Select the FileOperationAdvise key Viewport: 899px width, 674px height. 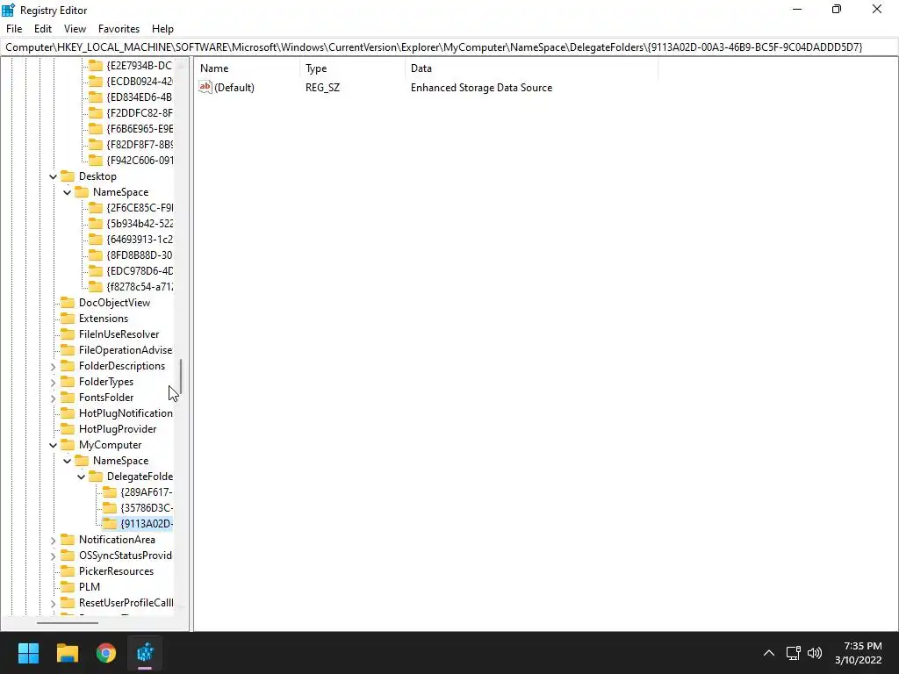pos(126,349)
